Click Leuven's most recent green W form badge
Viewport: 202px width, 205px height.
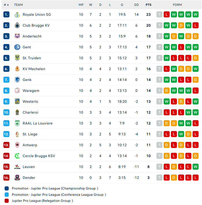tap(195, 167)
